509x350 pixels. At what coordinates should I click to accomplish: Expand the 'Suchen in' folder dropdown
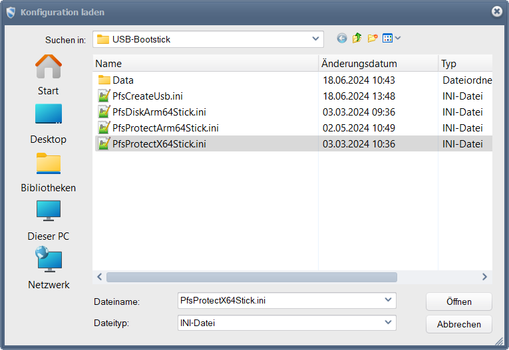point(315,39)
